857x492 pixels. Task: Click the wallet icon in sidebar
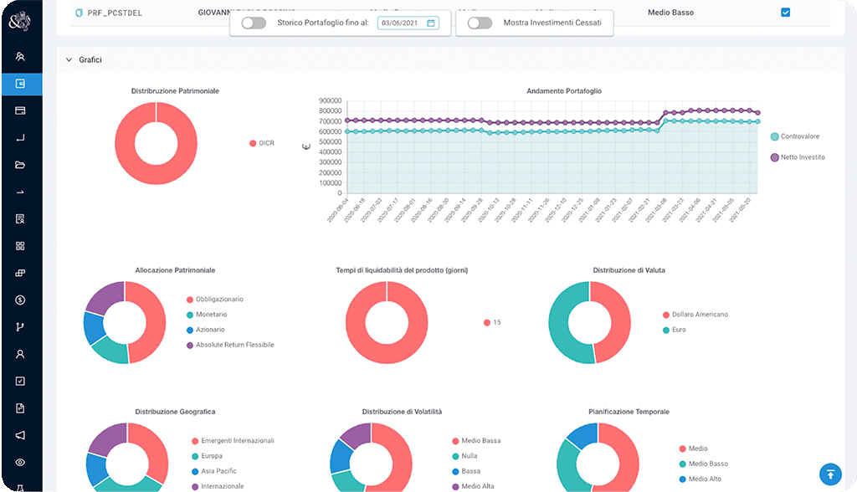click(20, 84)
